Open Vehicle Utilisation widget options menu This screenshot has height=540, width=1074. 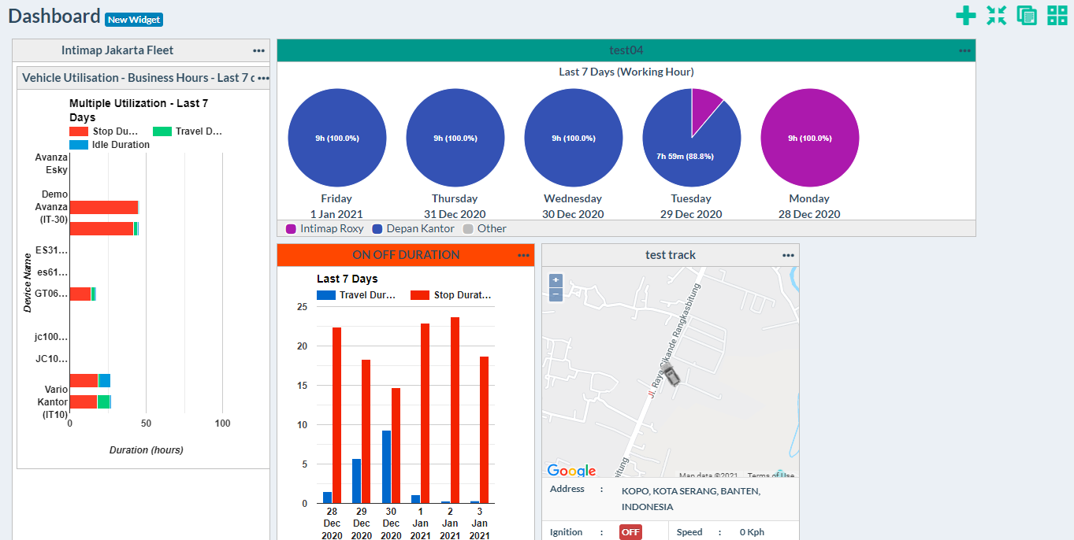click(x=263, y=78)
